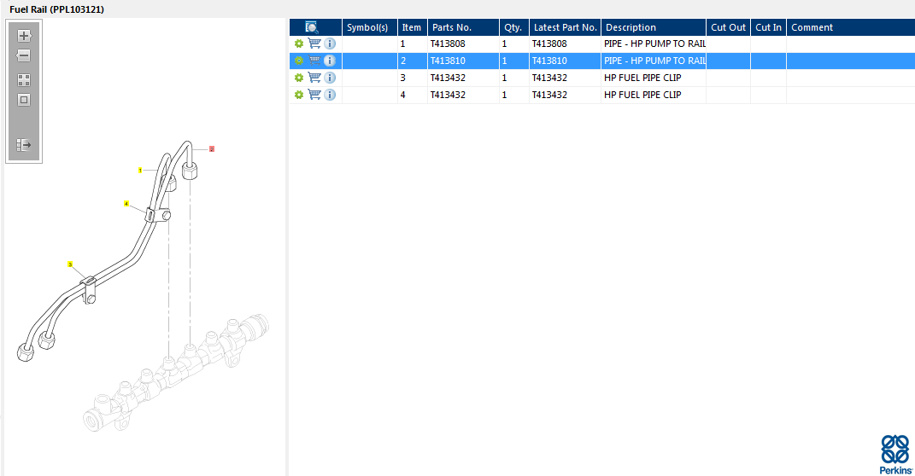The image size is (915, 476).
Task: Add item 4 clip to cart
Action: (x=314, y=94)
